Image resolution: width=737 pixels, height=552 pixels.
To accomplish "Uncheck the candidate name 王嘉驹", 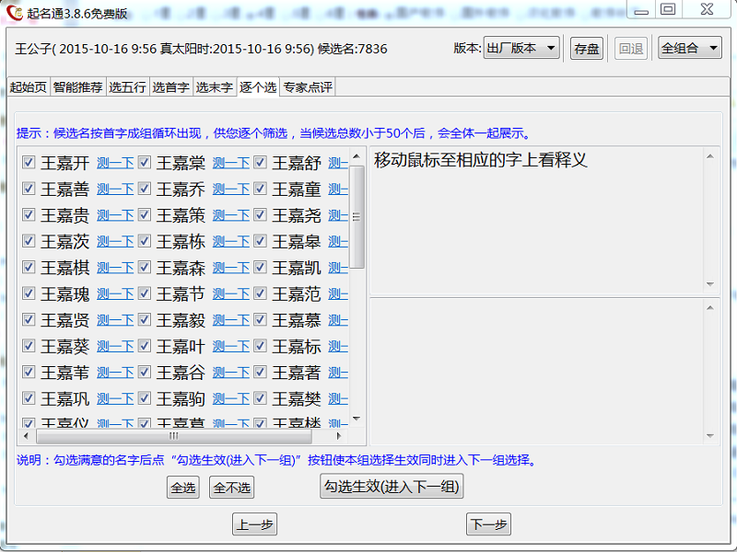I will click(x=145, y=397).
